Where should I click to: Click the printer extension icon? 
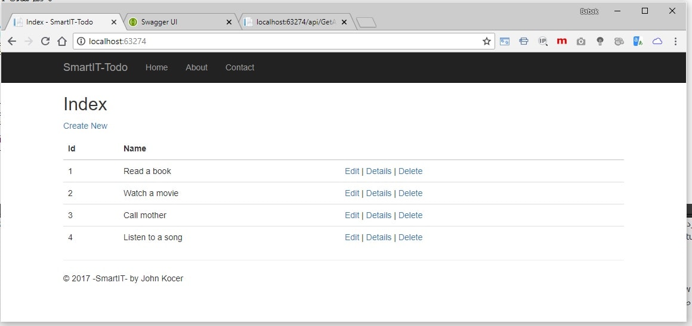point(524,41)
